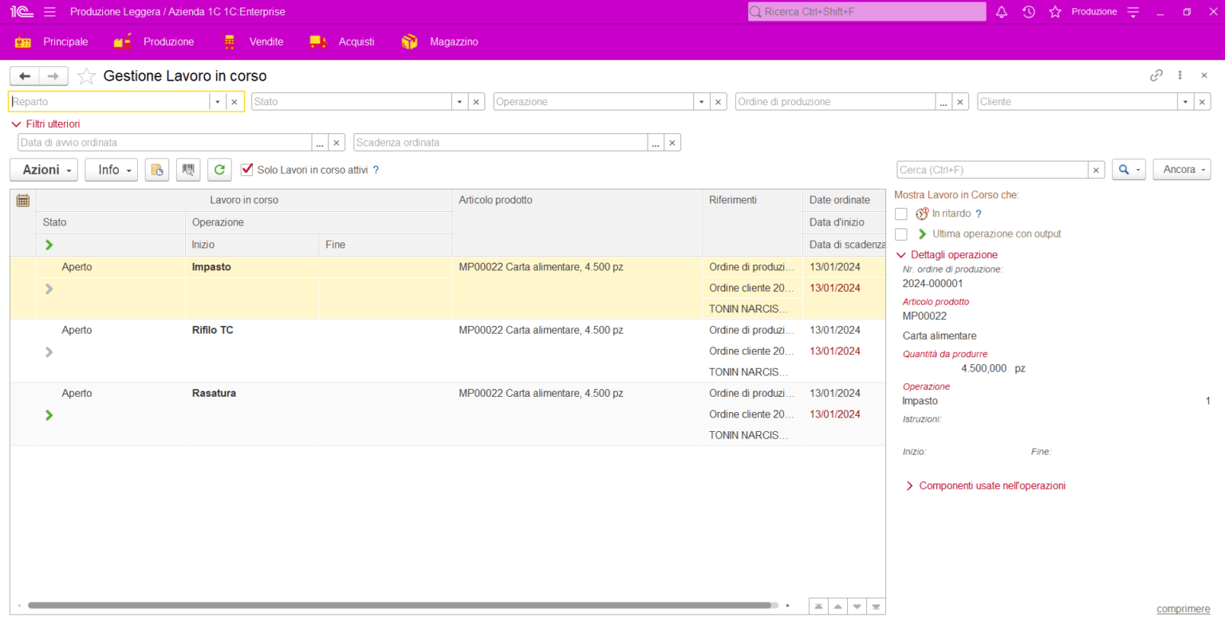Open title bar settings lines icon
This screenshot has height=620, width=1225.
point(1133,12)
